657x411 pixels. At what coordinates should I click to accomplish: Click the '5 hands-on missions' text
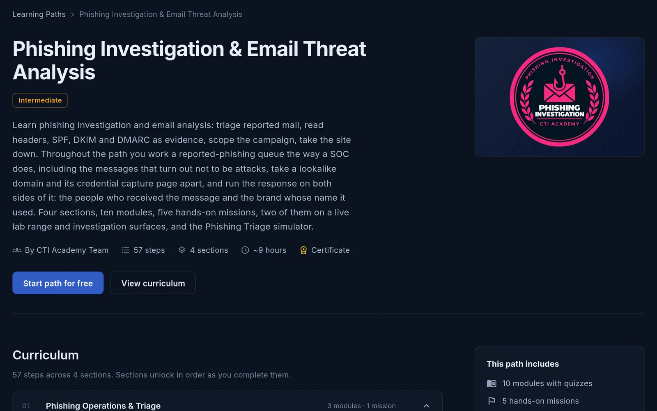coord(540,401)
